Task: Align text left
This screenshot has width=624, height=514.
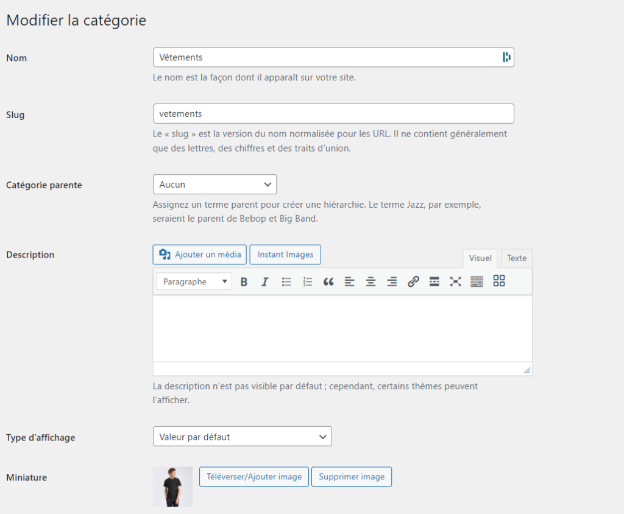Action: click(349, 282)
